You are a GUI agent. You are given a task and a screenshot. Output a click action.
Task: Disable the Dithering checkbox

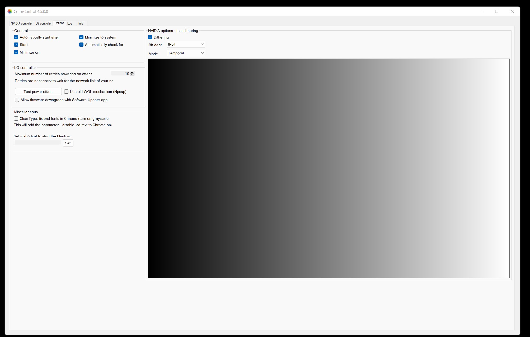click(x=150, y=37)
